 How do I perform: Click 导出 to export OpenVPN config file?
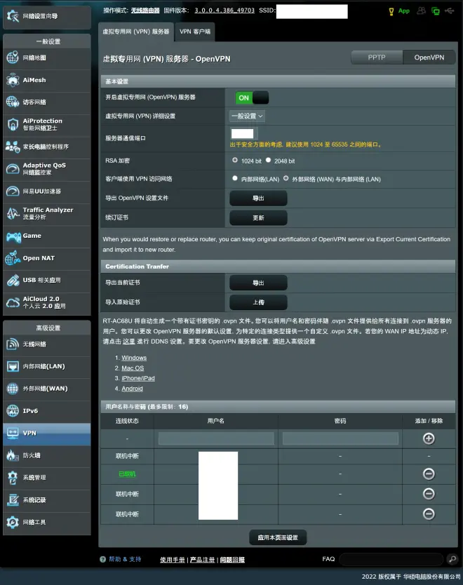(258, 198)
